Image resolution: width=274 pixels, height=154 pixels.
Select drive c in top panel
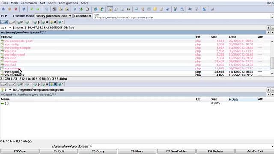pos(4,22)
